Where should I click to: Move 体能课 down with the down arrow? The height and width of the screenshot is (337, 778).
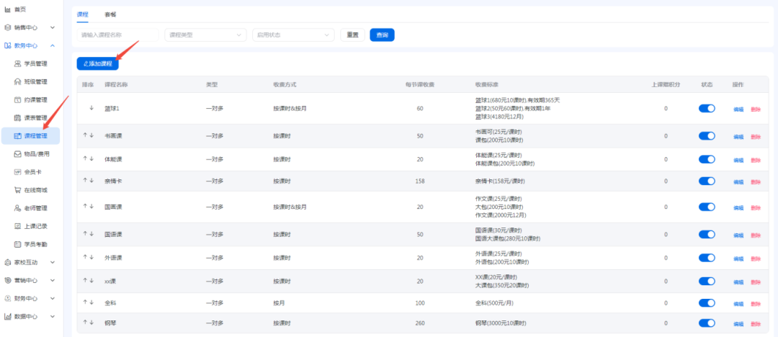point(91,158)
